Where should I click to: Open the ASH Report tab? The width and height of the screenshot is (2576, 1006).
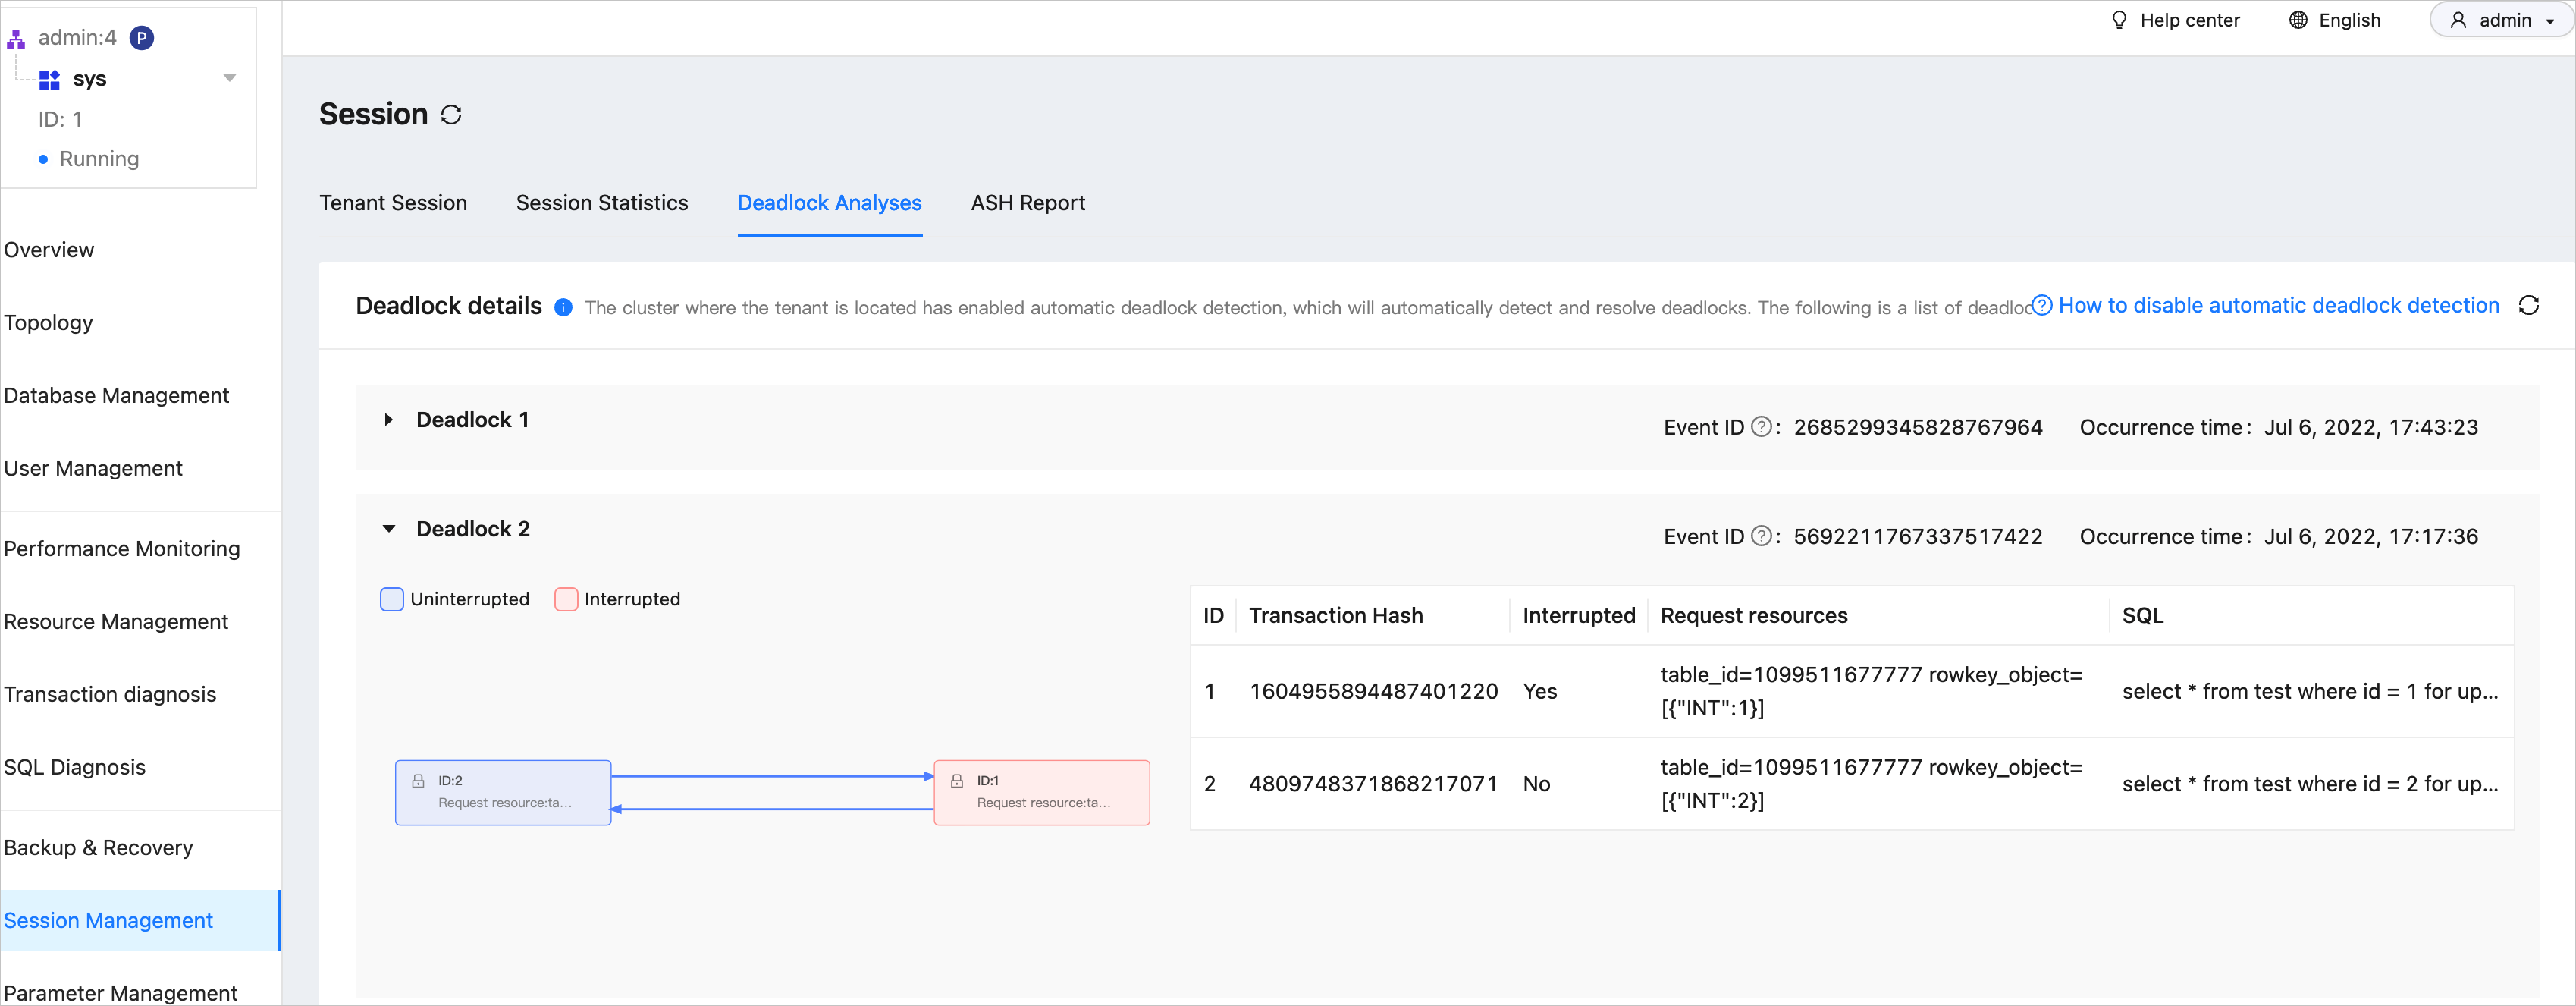(x=1027, y=203)
